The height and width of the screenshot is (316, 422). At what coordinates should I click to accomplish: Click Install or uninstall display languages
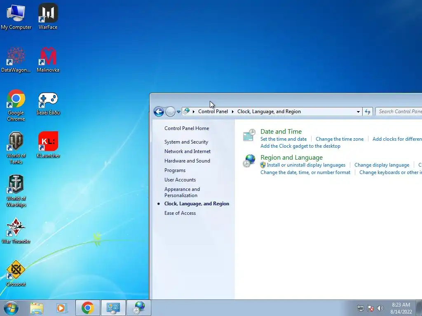(306, 165)
